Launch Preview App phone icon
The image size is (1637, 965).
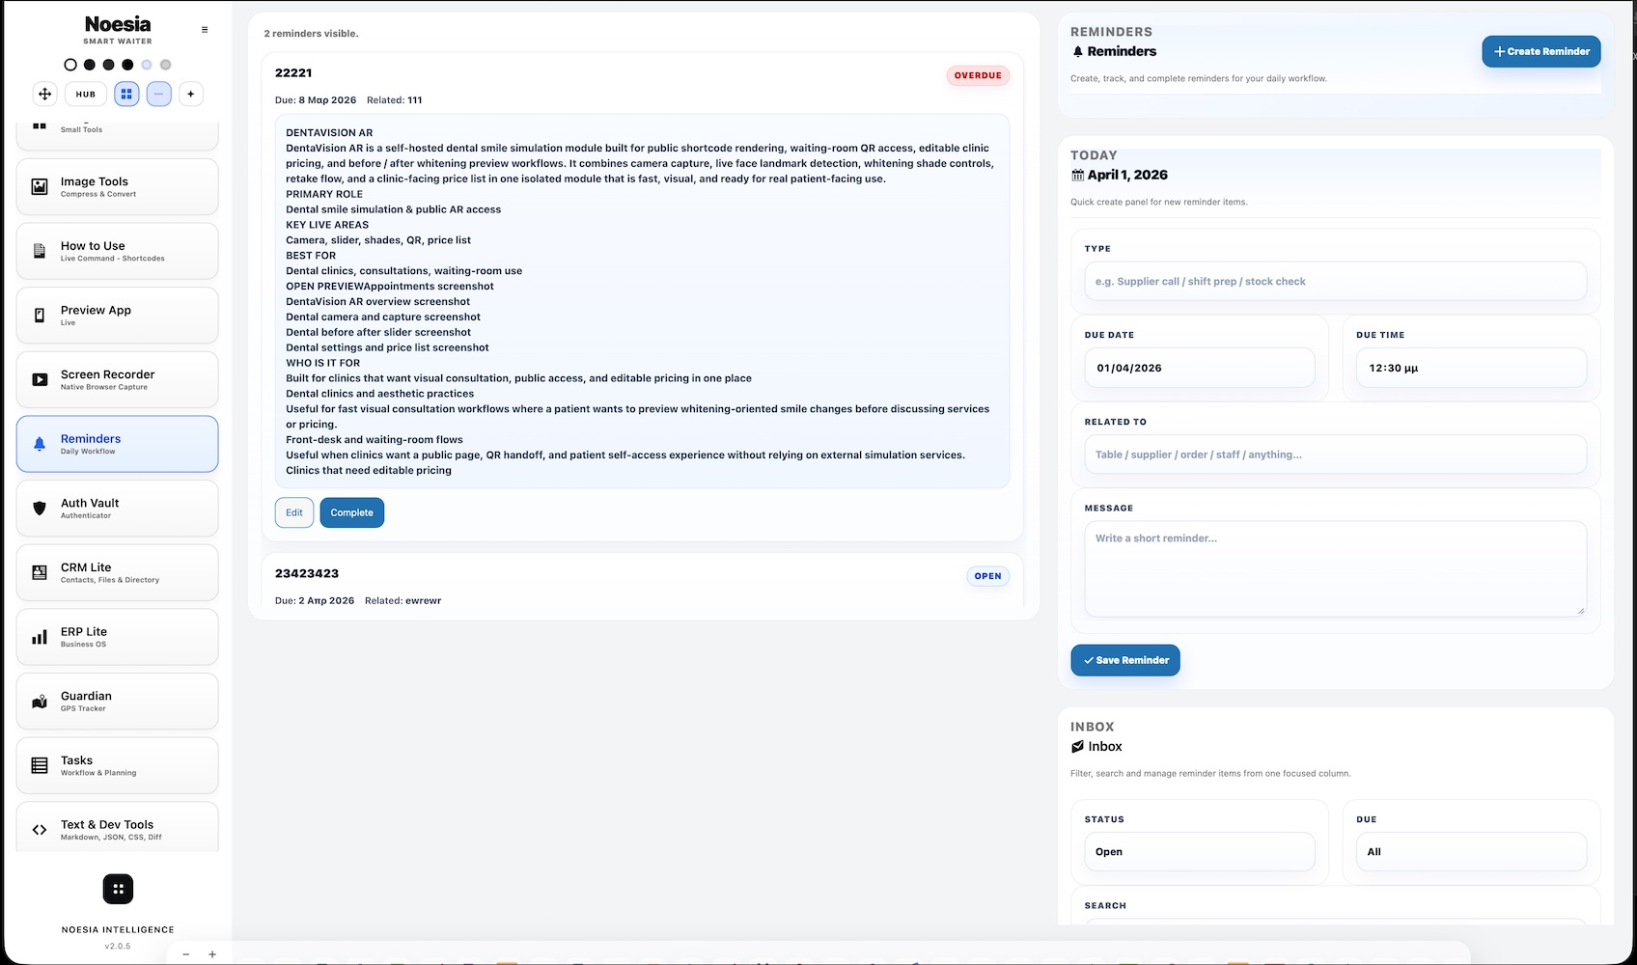(40, 316)
